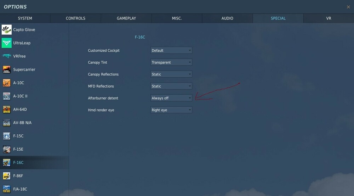Click the F-86F Sabre icon
This screenshot has width=354, height=196.
click(6, 176)
